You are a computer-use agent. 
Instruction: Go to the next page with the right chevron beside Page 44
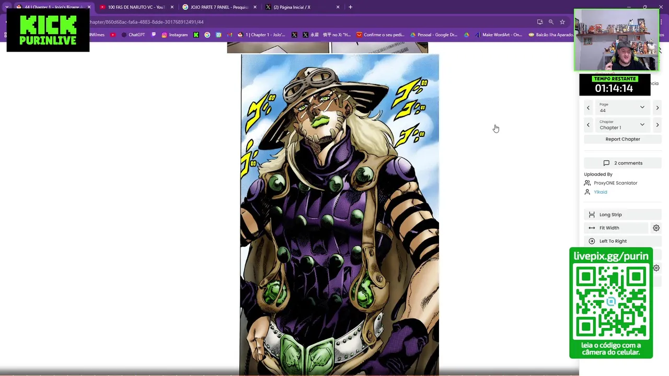click(658, 108)
